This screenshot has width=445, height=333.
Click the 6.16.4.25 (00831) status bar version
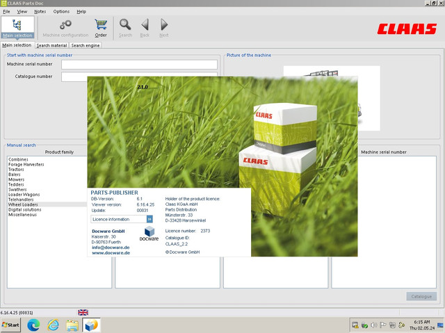pos(17,313)
